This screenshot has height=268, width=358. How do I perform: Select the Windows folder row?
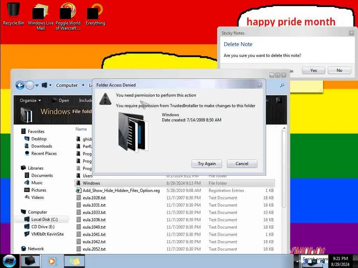[175, 183]
